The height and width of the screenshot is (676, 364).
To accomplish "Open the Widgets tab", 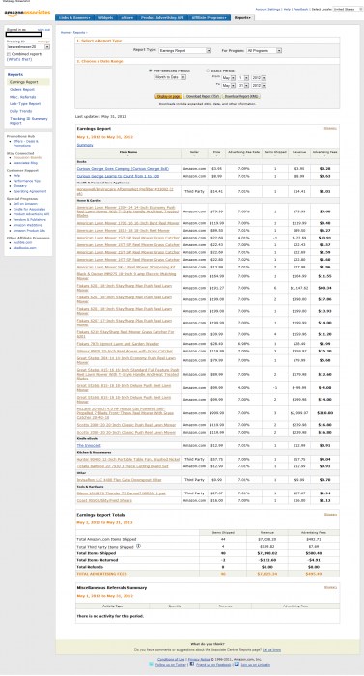I will (105, 18).
